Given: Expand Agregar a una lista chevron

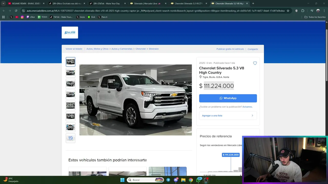Looking at the screenshot, I should click(252, 116).
